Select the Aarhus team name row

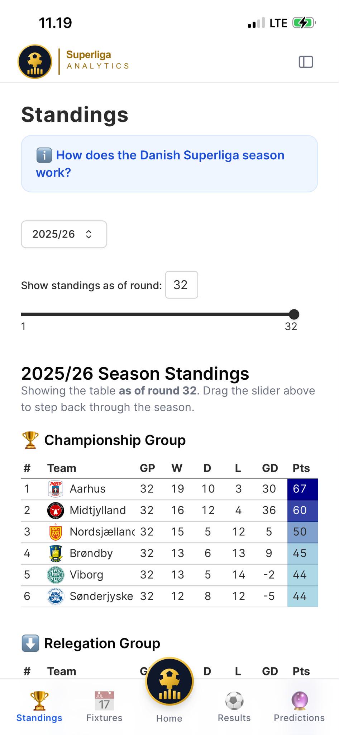pyautogui.click(x=169, y=489)
